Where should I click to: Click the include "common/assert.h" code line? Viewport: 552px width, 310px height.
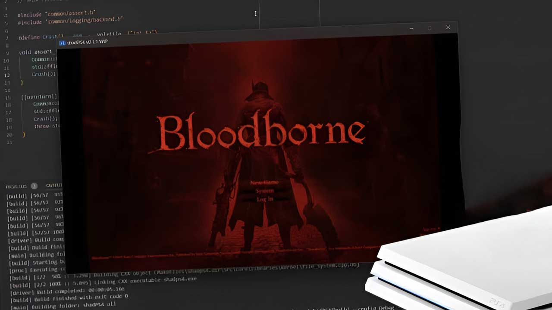[56, 13]
